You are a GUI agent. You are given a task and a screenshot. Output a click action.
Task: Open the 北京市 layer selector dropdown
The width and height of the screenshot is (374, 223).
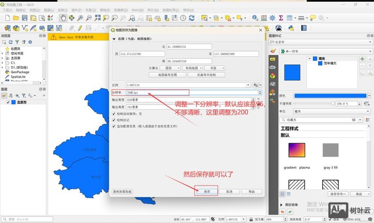click(x=320, y=42)
